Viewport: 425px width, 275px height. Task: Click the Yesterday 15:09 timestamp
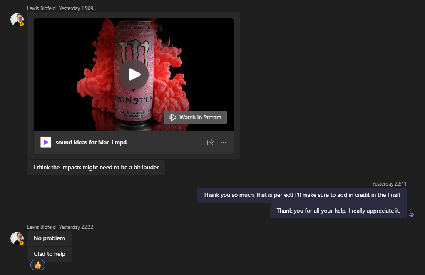coord(76,8)
